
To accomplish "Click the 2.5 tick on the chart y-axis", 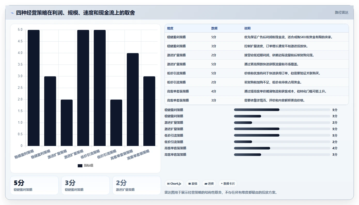I will tap(20, 88).
